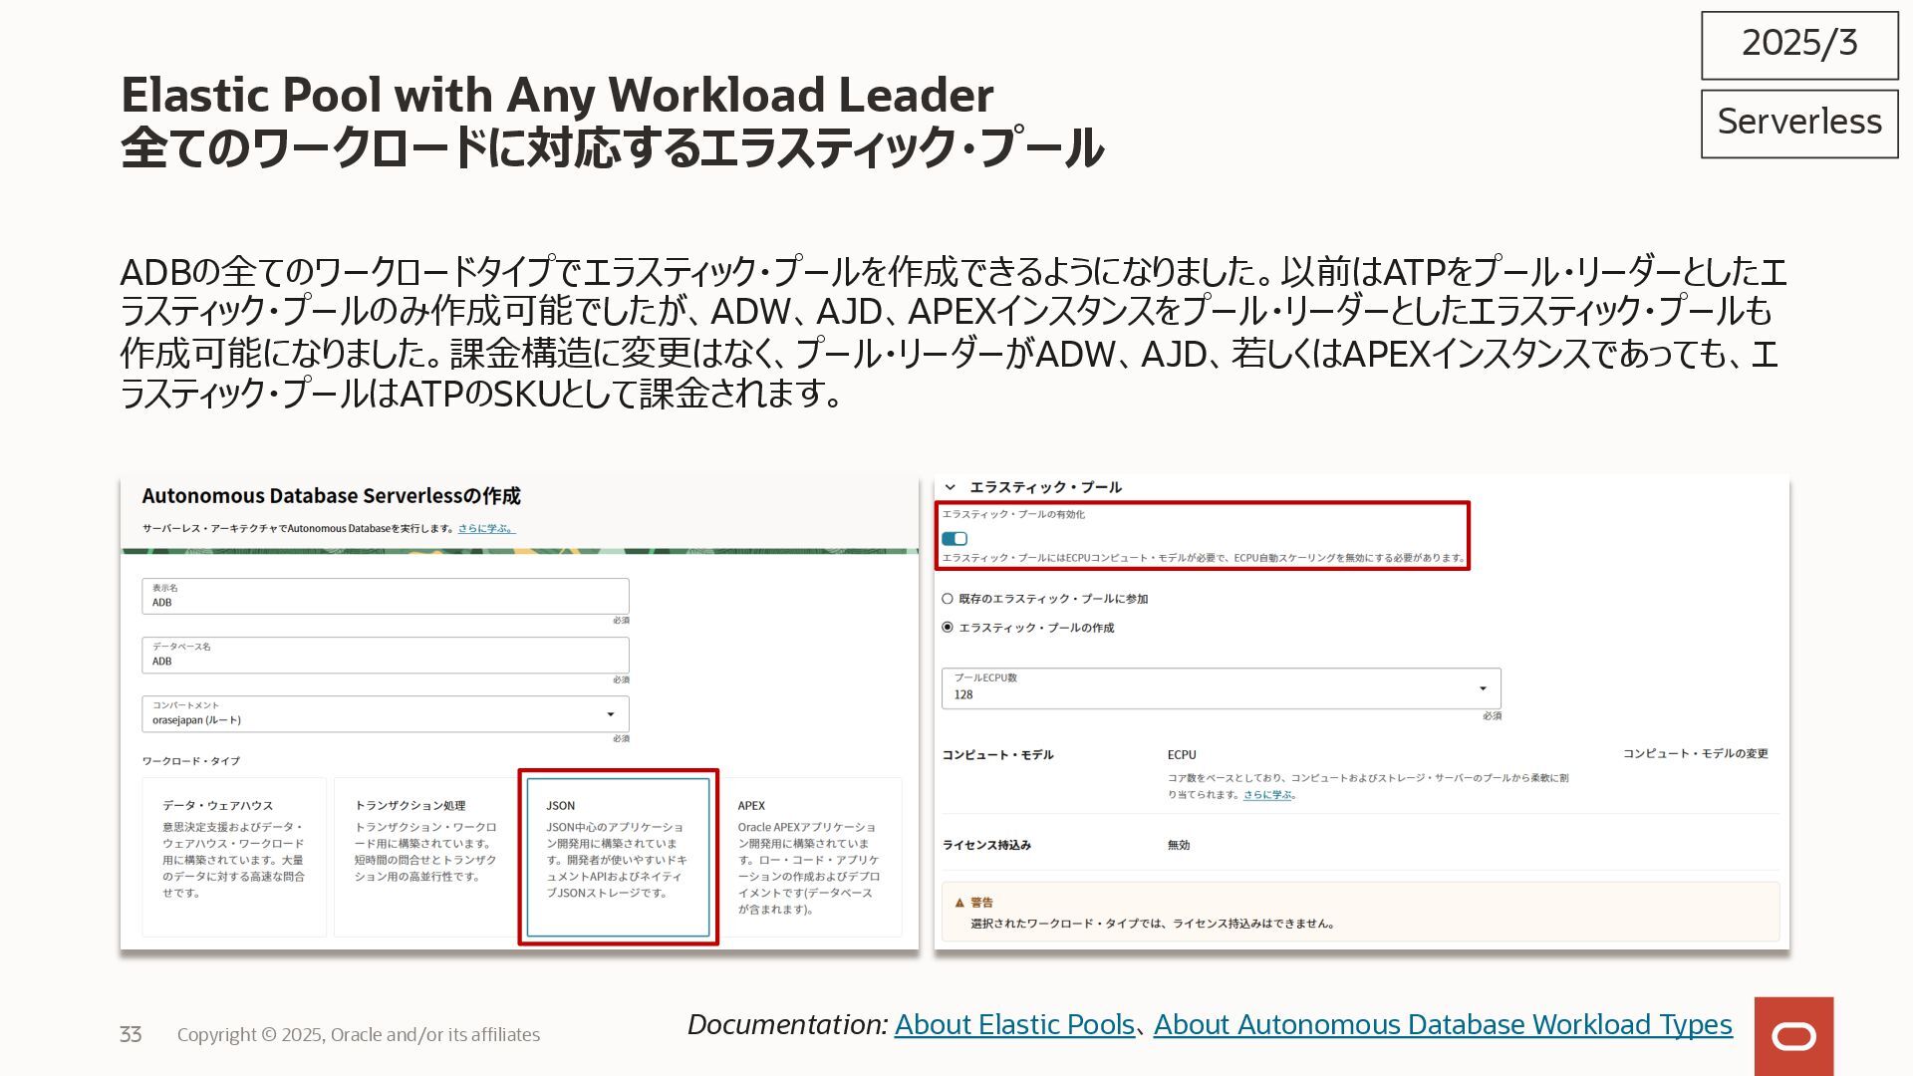The width and height of the screenshot is (1913, 1076).
Task: Click the さらに学ぶ link under the title
Action: (486, 529)
